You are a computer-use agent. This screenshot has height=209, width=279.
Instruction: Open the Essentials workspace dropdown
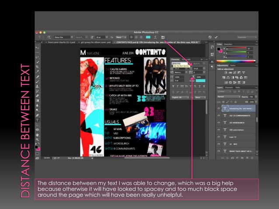(x=247, y=37)
